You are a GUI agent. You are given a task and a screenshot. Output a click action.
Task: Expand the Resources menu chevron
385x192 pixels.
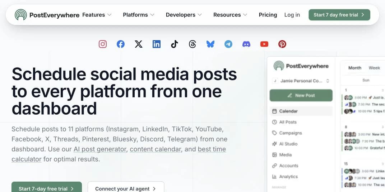coord(245,15)
